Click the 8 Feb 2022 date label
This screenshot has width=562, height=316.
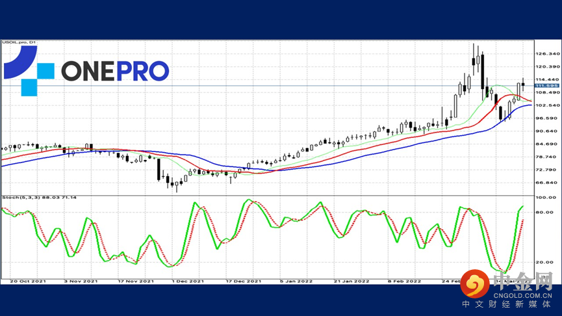(405, 282)
